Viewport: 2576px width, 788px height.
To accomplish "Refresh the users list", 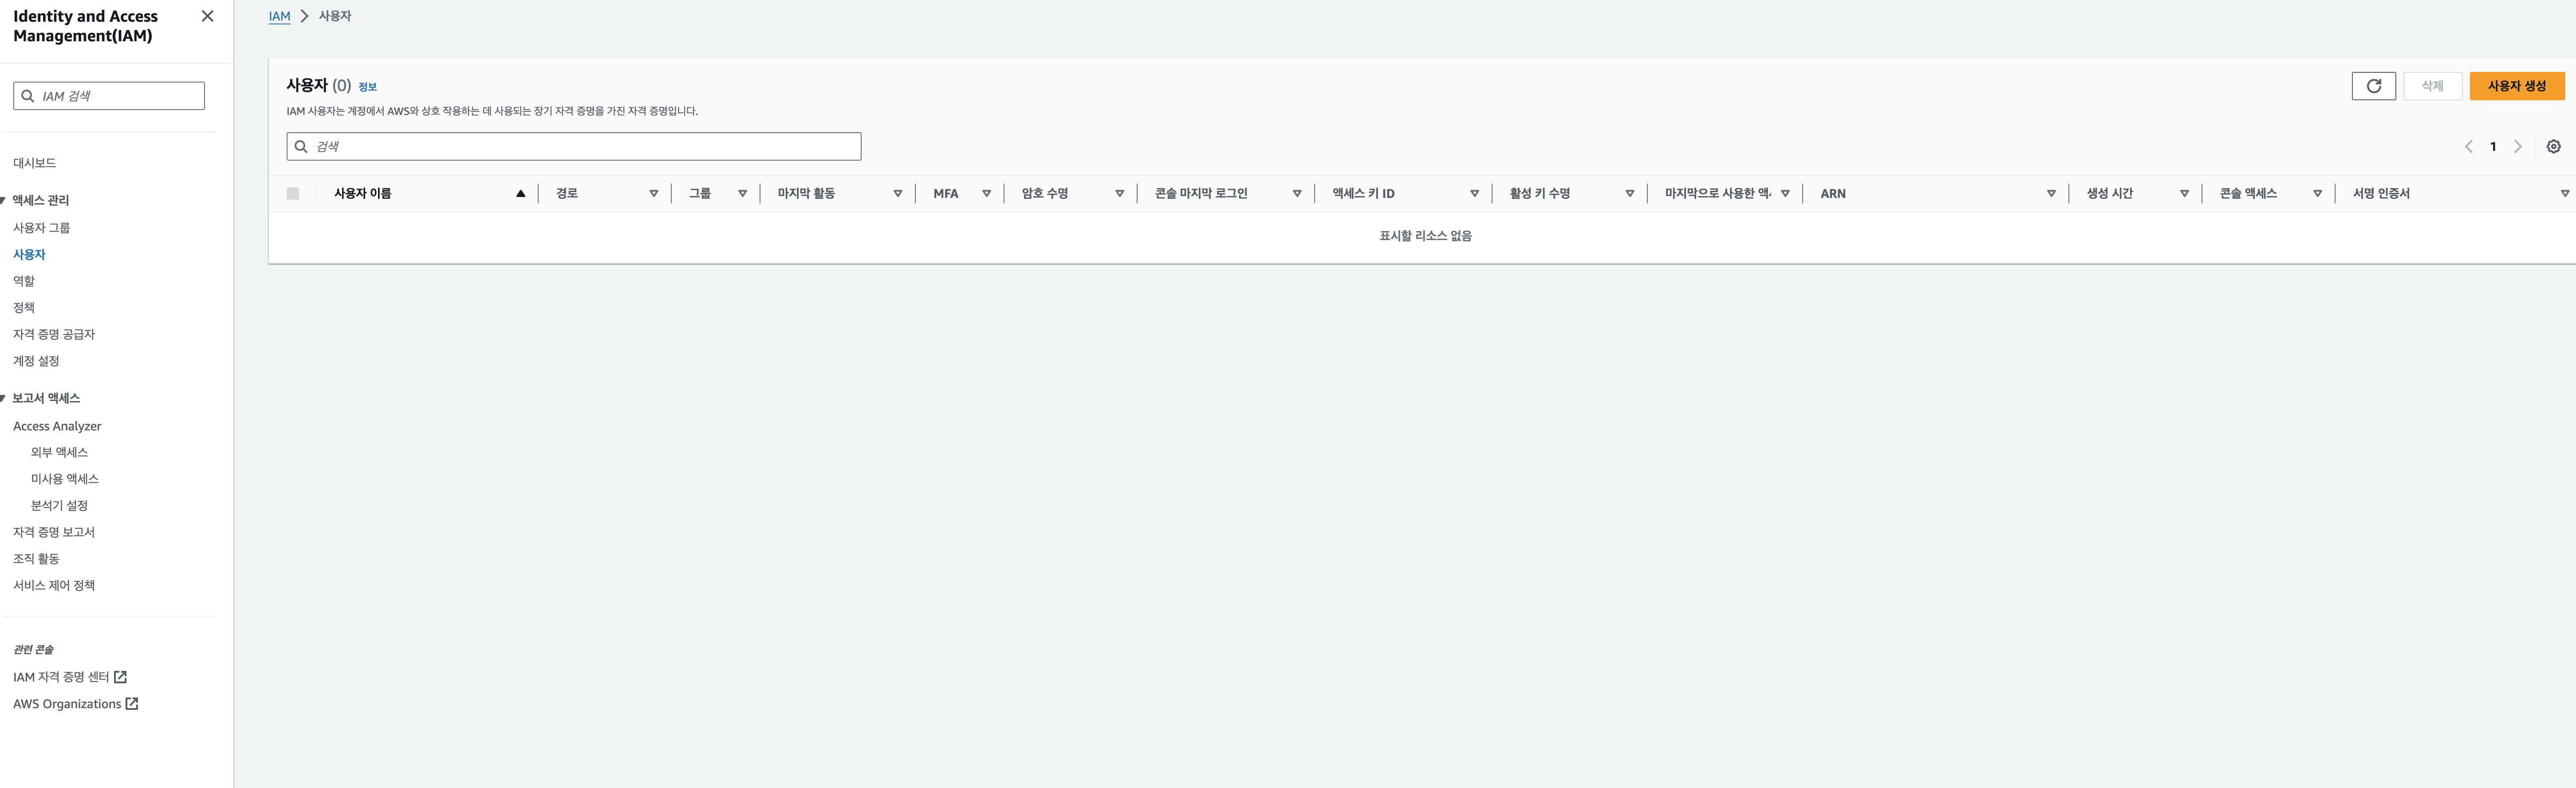I will [x=2373, y=86].
